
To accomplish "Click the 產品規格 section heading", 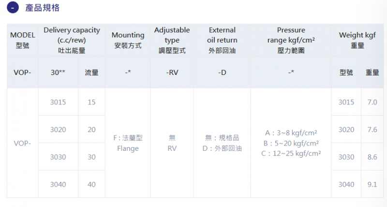I will point(43,8).
